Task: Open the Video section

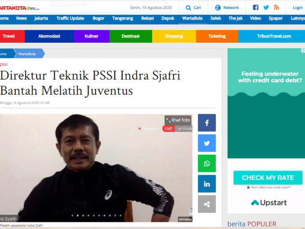Action: click(x=256, y=18)
